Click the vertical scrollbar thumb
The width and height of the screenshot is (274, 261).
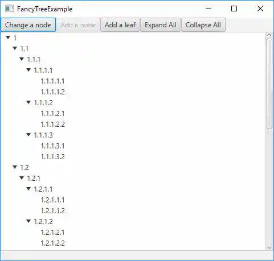(x=269, y=84)
